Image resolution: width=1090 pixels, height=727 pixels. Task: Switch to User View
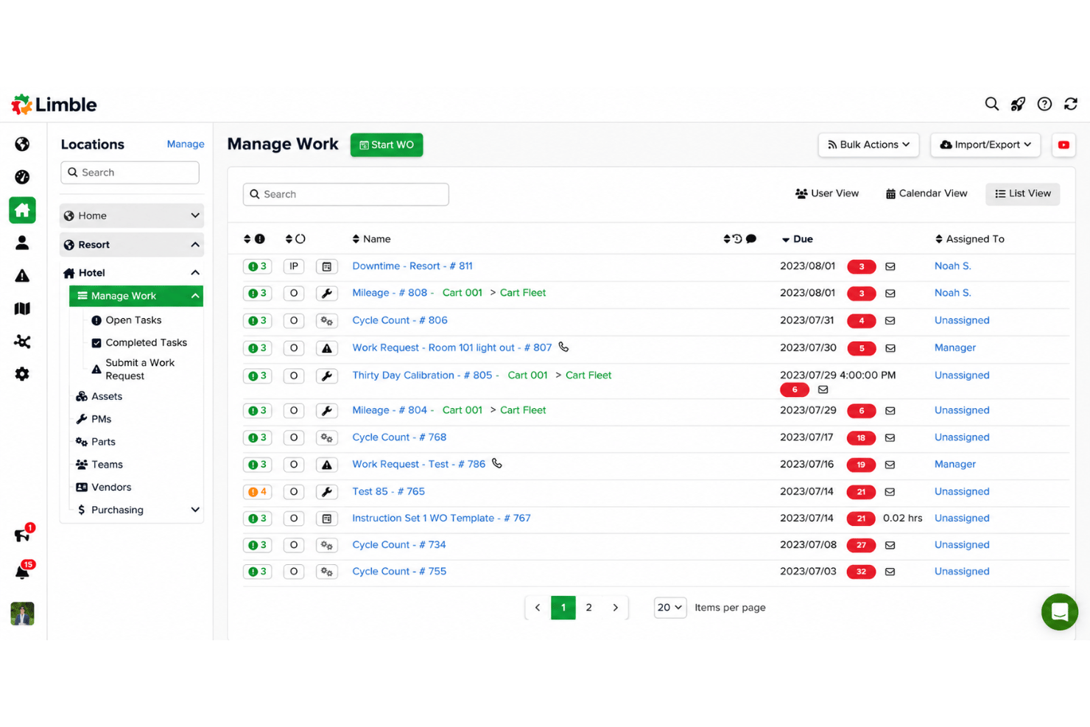tap(826, 194)
